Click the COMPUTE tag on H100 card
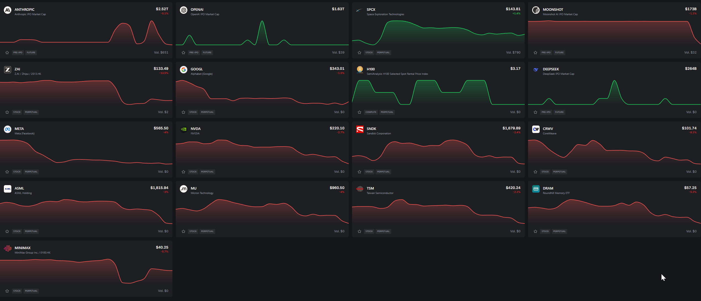 click(x=371, y=112)
